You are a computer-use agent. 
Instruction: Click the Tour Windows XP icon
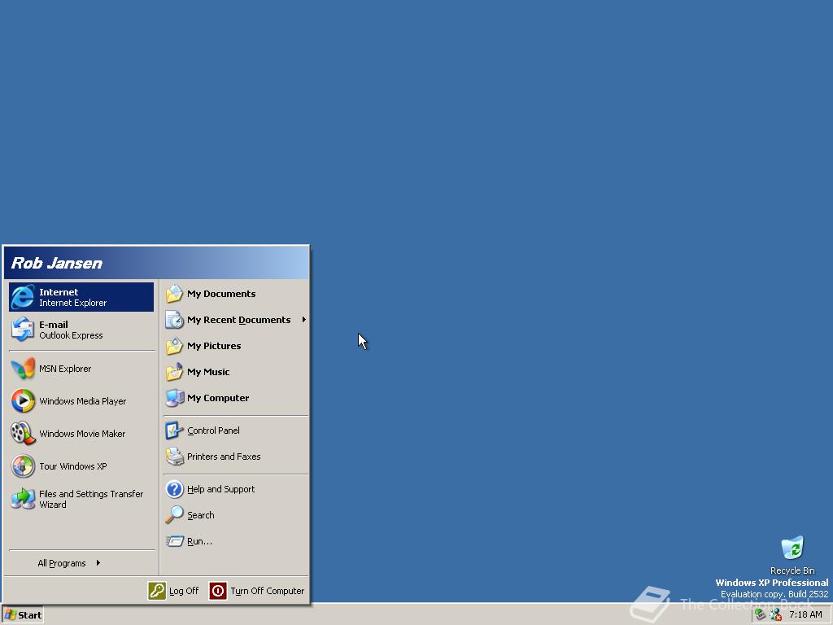coord(23,466)
